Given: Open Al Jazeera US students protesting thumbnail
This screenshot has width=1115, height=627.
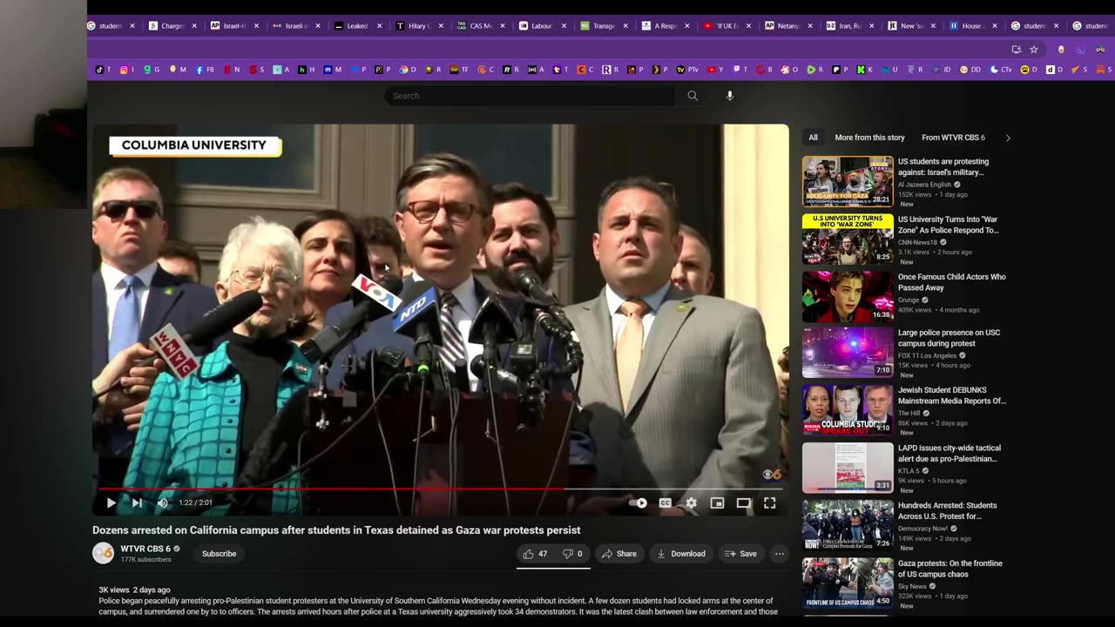Looking at the screenshot, I should click(x=848, y=181).
